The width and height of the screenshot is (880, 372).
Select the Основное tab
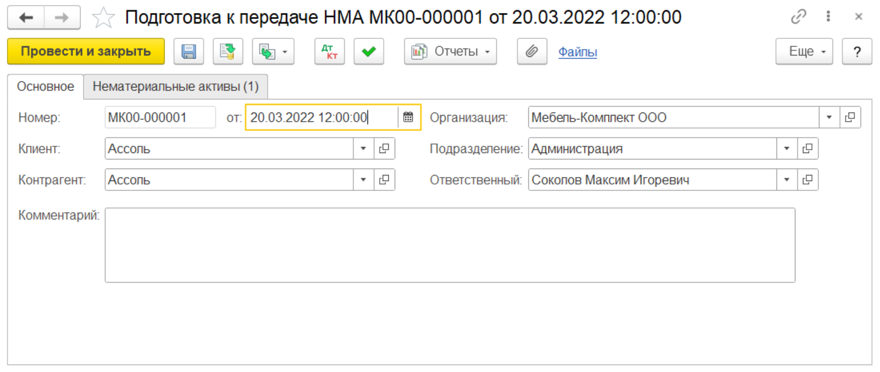(x=46, y=86)
